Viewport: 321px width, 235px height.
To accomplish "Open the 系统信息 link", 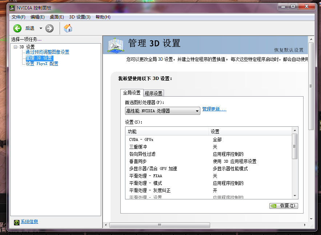I will click(29, 222).
